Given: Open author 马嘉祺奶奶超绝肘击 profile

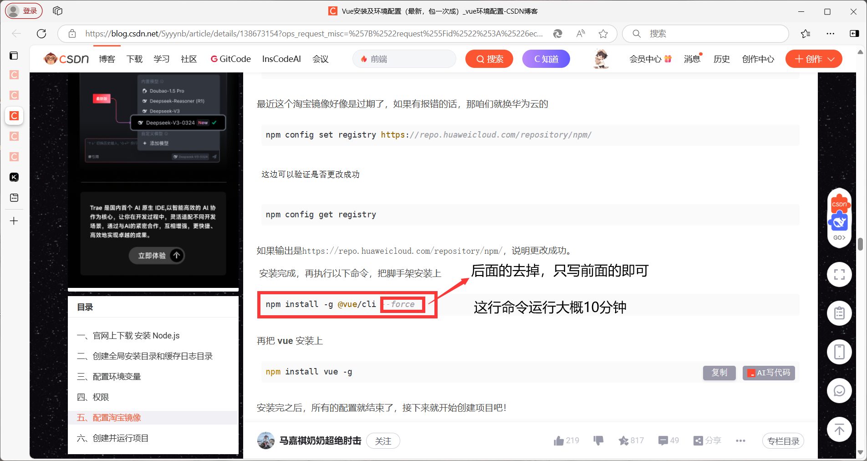Looking at the screenshot, I should (x=320, y=441).
